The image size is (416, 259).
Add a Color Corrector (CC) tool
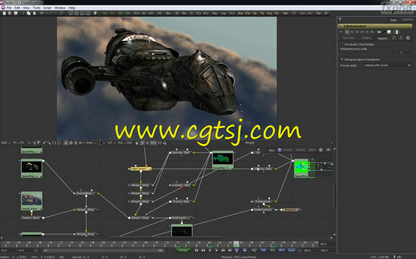pos(191,14)
